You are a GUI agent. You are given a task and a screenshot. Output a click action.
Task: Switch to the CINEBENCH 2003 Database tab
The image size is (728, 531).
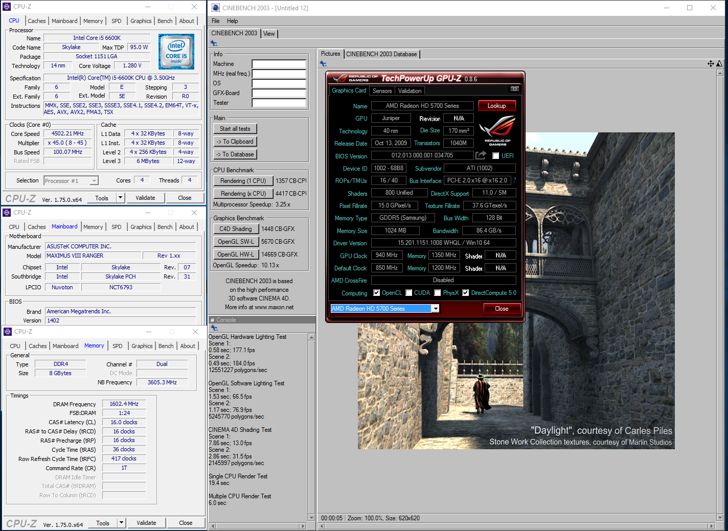pos(381,54)
